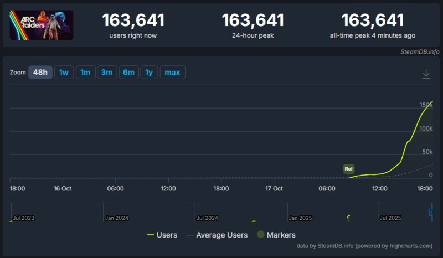
Task: Click the green Rel release marker
Action: click(348, 169)
